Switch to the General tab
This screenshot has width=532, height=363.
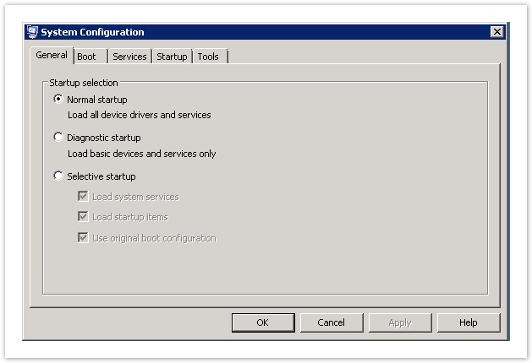pyautogui.click(x=52, y=56)
